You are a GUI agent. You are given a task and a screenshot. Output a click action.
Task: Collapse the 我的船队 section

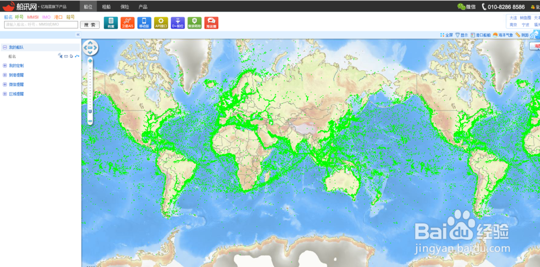click(5, 47)
